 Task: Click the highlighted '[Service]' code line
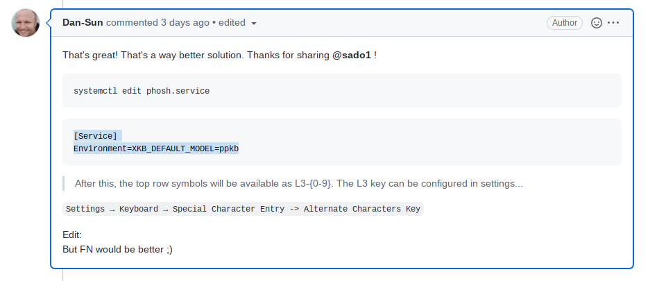(x=96, y=136)
